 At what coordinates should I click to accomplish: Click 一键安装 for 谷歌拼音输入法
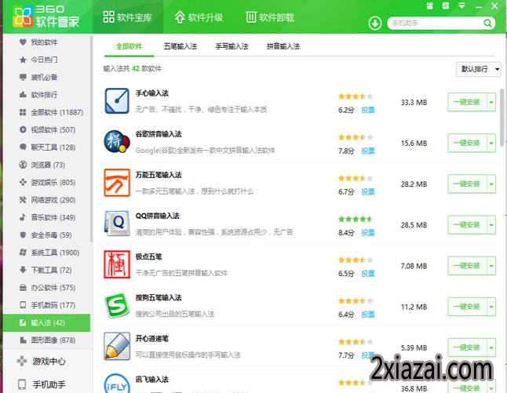[x=467, y=143]
